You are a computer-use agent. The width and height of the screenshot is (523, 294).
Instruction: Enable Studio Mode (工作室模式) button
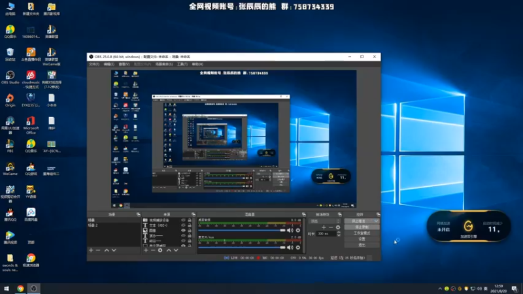[362, 233]
